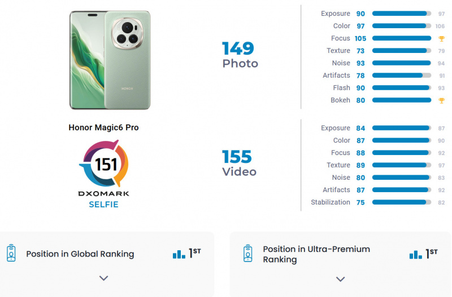452x297 pixels.
Task: Open the Honor Magic6 Pro name link
Action: tap(103, 127)
